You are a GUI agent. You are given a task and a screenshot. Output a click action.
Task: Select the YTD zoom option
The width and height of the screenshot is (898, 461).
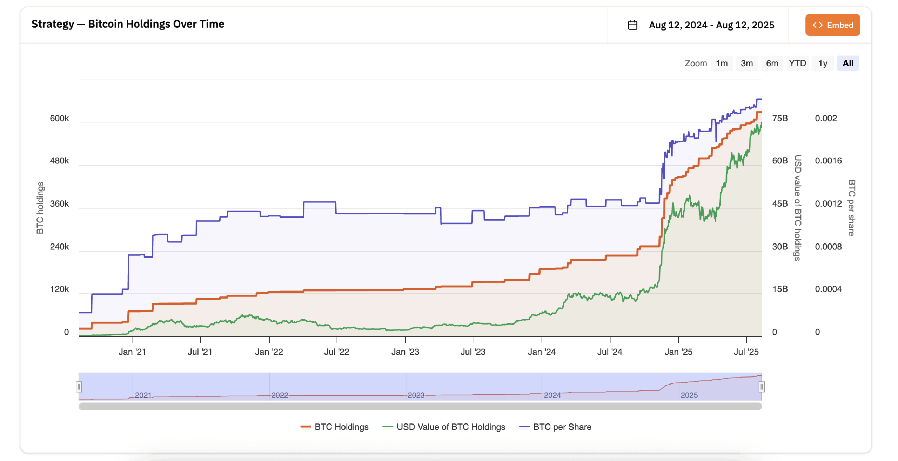coord(797,63)
